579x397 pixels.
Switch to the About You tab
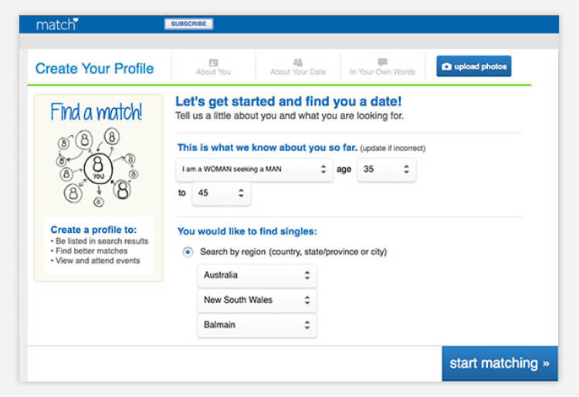click(x=213, y=67)
